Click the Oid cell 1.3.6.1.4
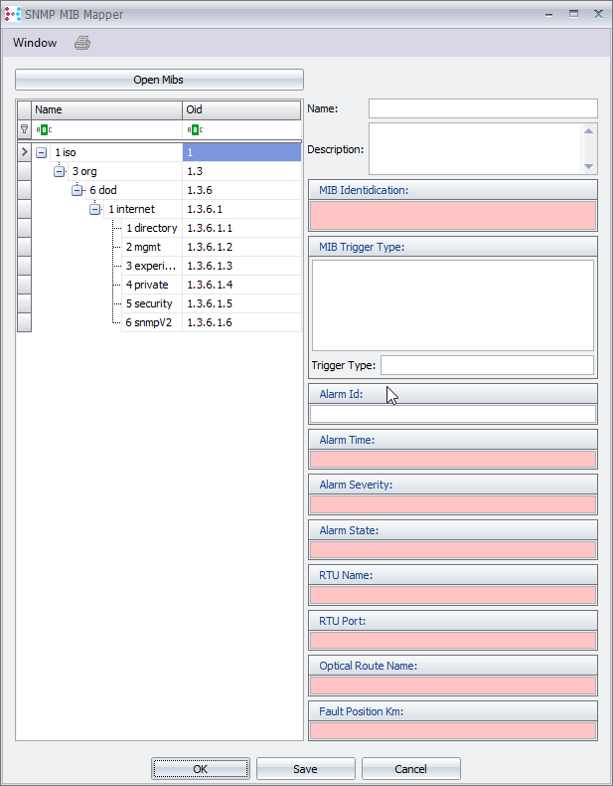The width and height of the screenshot is (613, 786). tap(241, 285)
